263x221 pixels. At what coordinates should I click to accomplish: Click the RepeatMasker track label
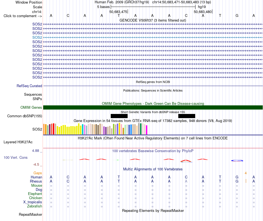tap(30, 214)
